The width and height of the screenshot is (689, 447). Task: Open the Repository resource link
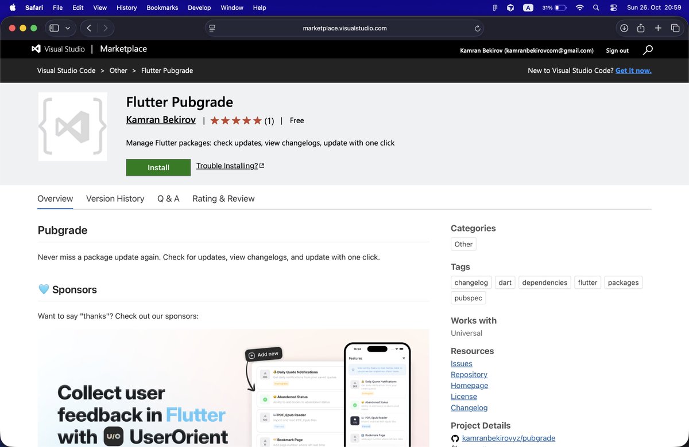469,374
